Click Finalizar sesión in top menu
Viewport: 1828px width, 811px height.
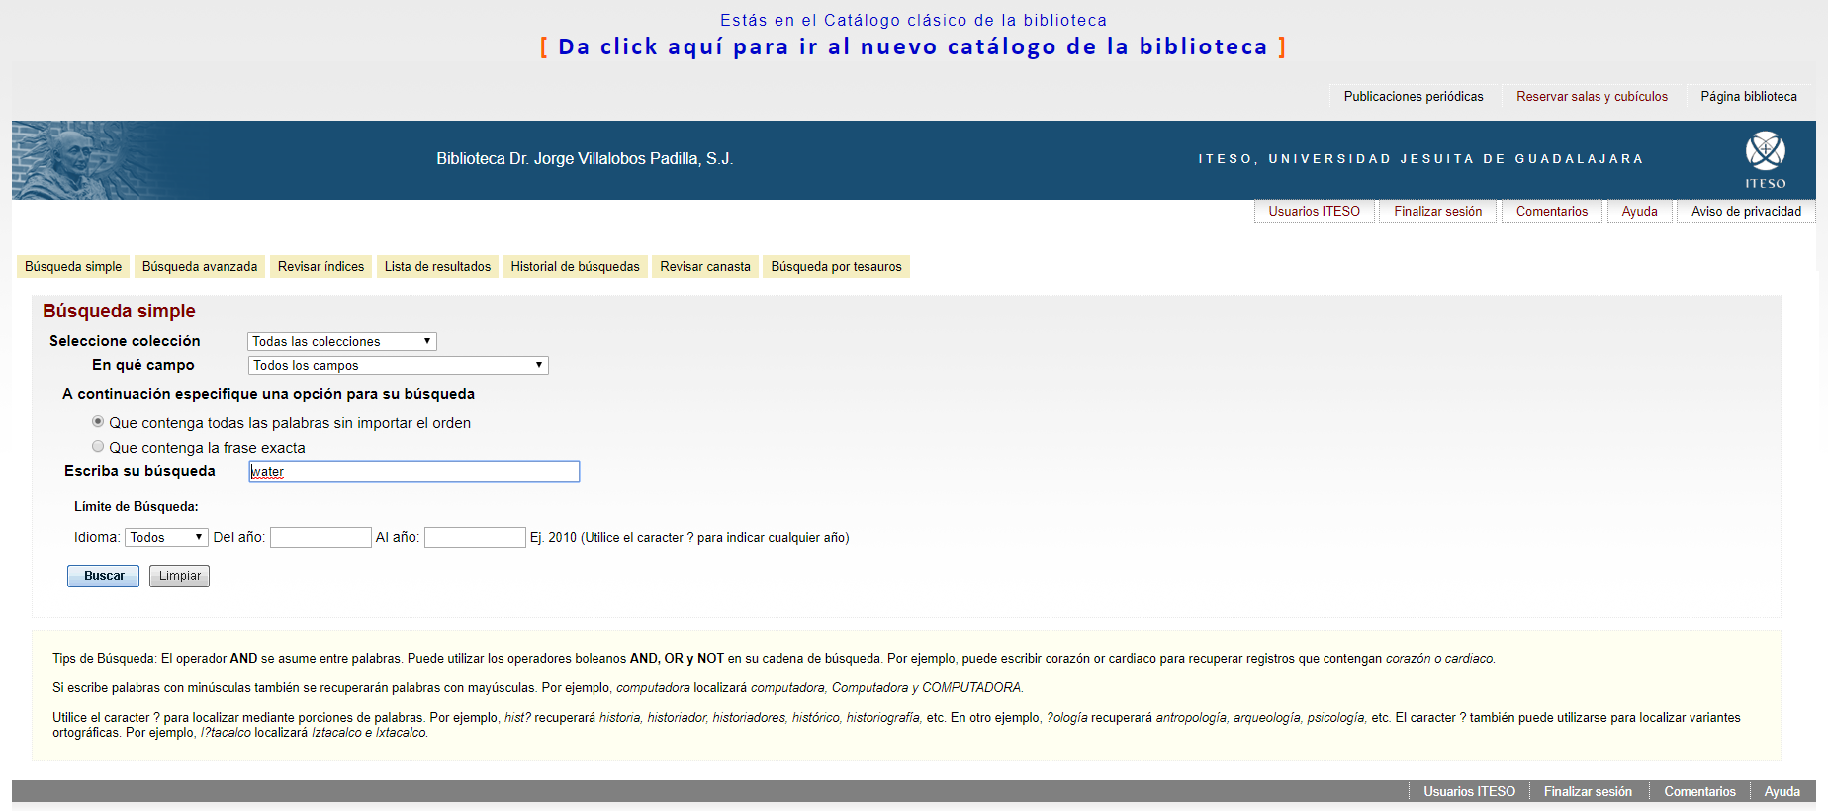[x=1437, y=211]
